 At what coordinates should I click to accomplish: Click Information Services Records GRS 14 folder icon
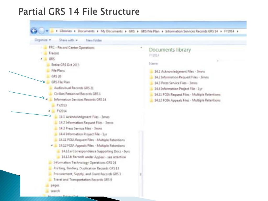pyautogui.click(x=51, y=99)
